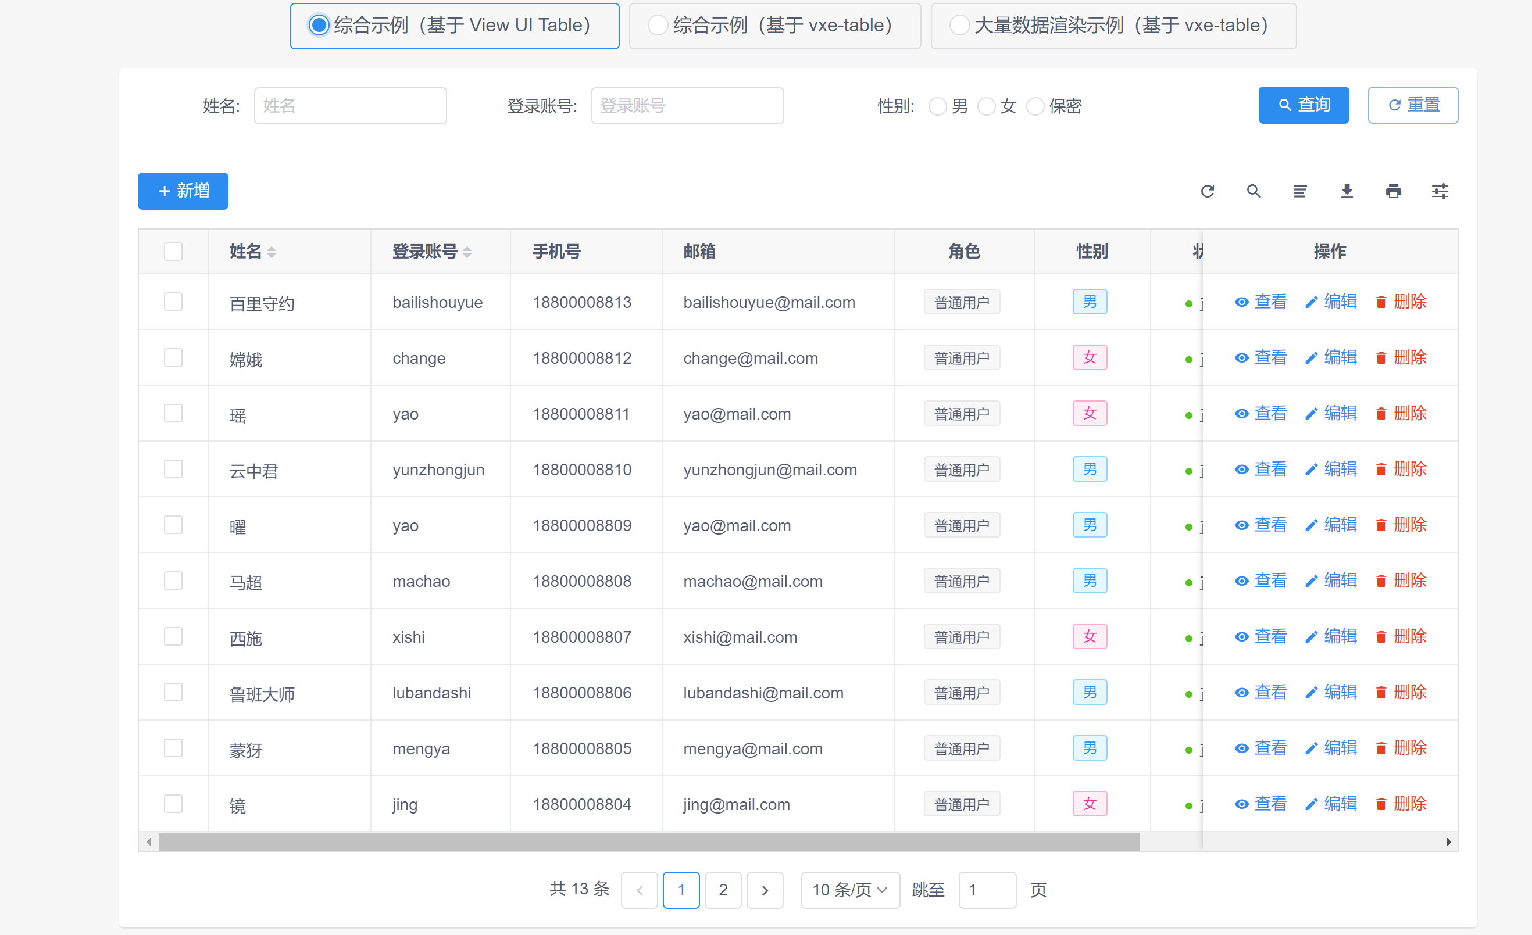Delete the 嫦娥 row
The width and height of the screenshot is (1532, 935).
coord(1401,358)
